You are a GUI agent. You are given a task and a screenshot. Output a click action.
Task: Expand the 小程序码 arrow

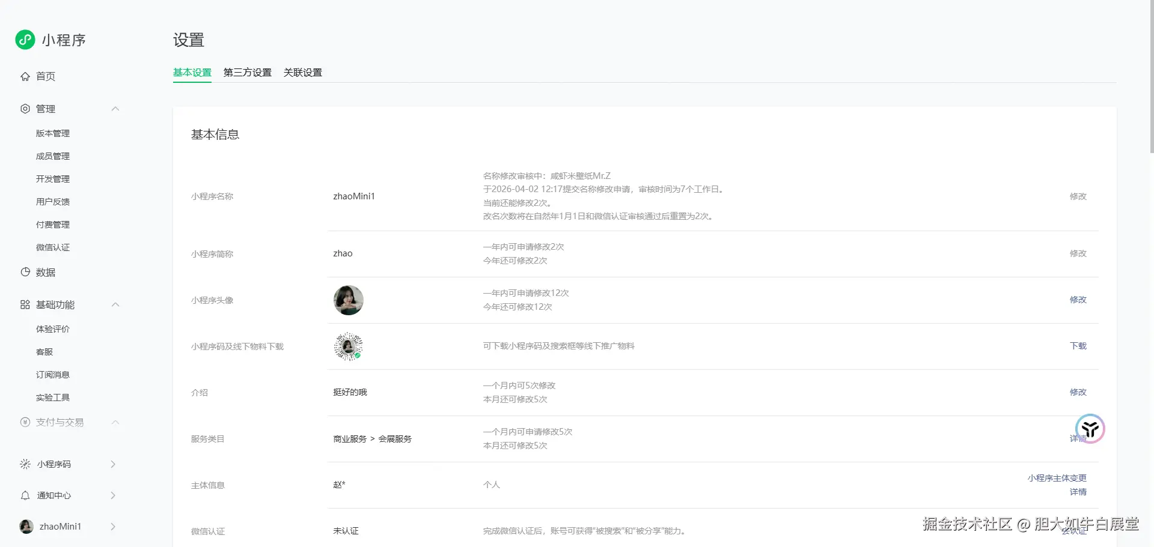coord(113,464)
